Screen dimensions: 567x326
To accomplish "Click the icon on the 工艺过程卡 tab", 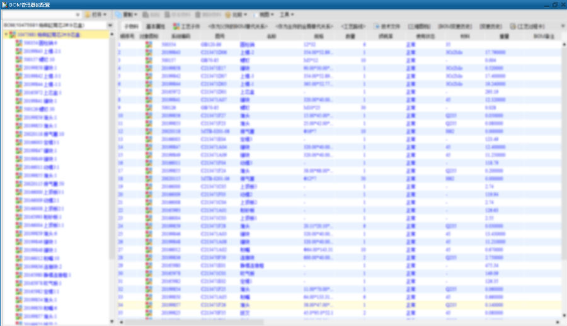I will point(513,26).
